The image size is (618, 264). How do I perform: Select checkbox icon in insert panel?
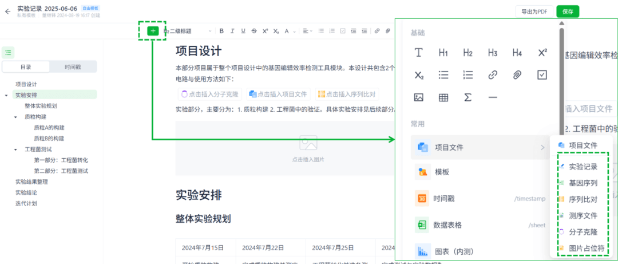[542, 75]
